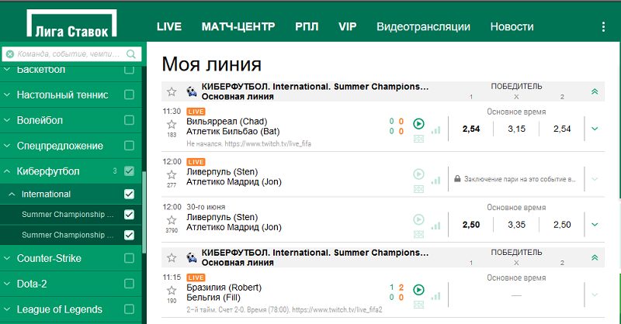
Task: Play the Вильярреал vs Атлетик Бильбао live stream
Action: (419, 124)
